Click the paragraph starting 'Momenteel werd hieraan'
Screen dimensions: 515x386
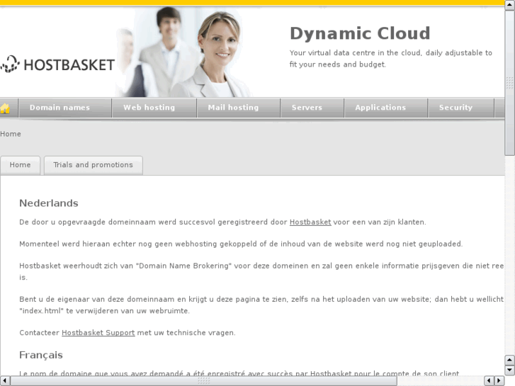[241, 244]
